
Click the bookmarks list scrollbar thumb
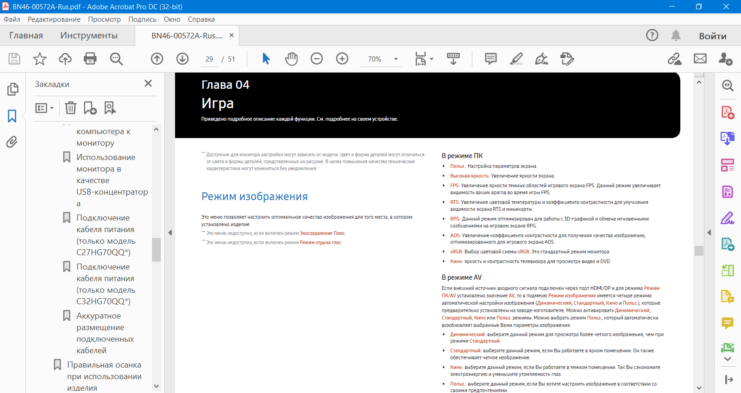point(156,250)
